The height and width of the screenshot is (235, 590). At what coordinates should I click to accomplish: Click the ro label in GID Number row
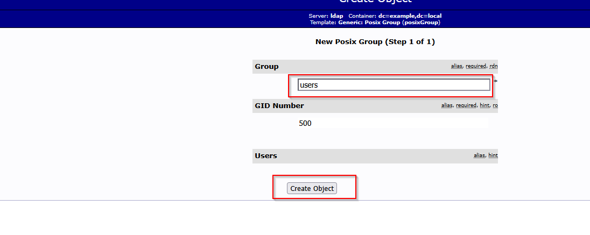[495, 106]
